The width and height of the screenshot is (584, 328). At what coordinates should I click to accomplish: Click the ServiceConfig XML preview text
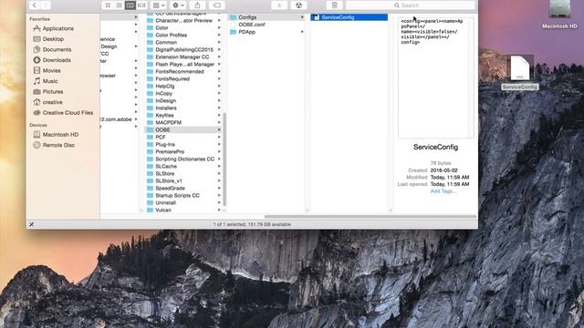[432, 32]
